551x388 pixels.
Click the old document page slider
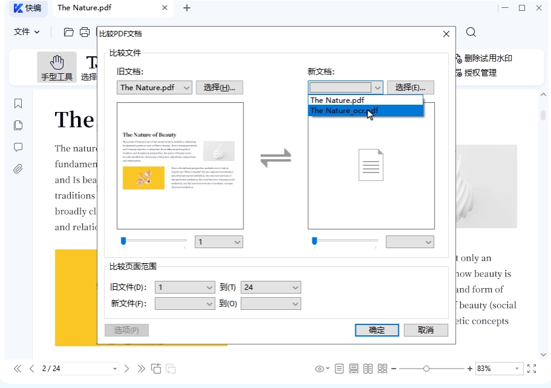(154, 241)
